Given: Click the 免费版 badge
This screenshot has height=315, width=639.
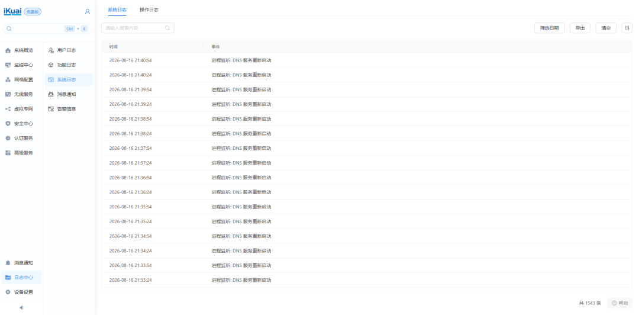Looking at the screenshot, I should pyautogui.click(x=33, y=12).
